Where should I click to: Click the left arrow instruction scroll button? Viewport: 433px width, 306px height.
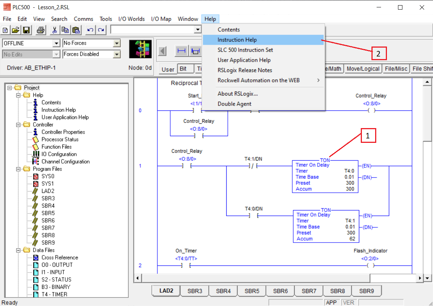tap(163, 51)
